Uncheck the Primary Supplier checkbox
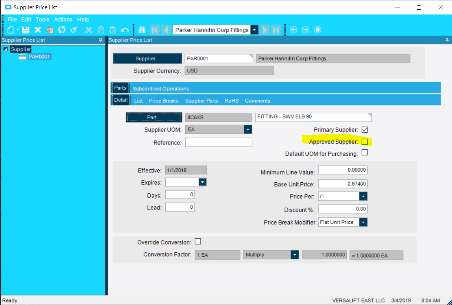Viewport: 452px width, 305px height. pos(365,130)
